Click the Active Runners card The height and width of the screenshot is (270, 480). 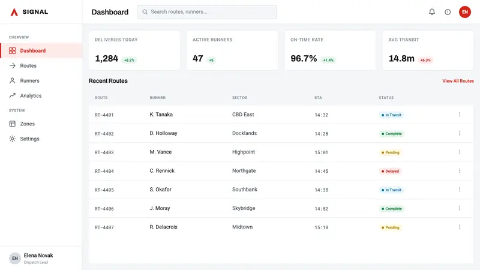click(232, 50)
